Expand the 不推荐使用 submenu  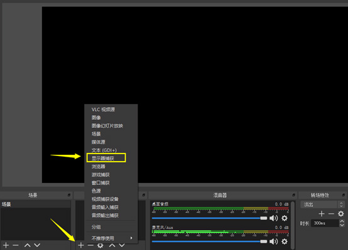(111, 238)
